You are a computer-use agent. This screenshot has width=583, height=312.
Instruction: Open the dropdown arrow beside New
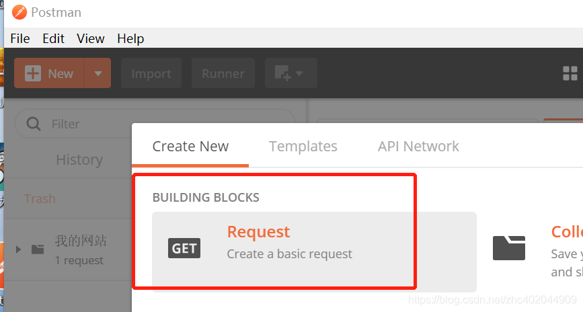click(x=98, y=73)
